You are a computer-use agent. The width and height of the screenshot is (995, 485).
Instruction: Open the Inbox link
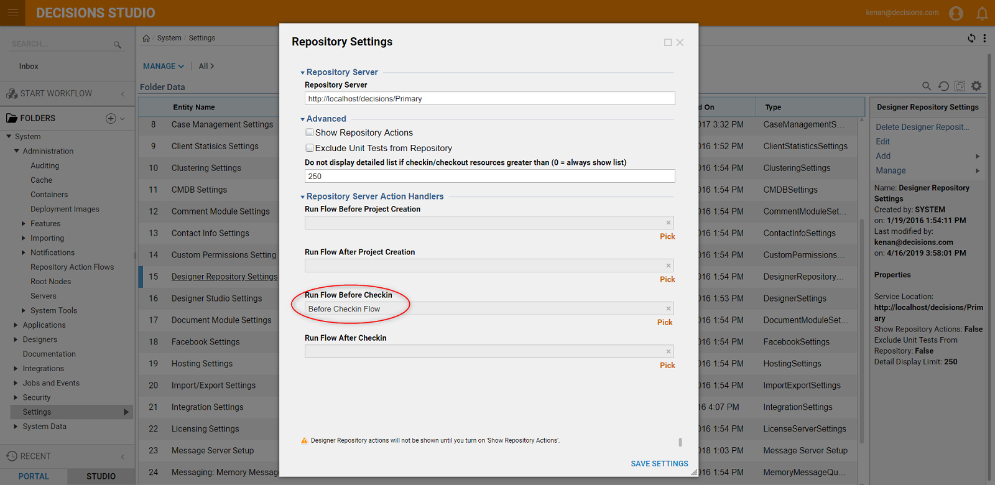(29, 66)
